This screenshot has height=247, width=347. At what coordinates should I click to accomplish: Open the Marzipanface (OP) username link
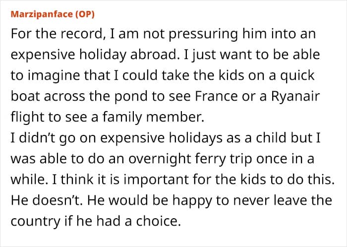tap(53, 14)
